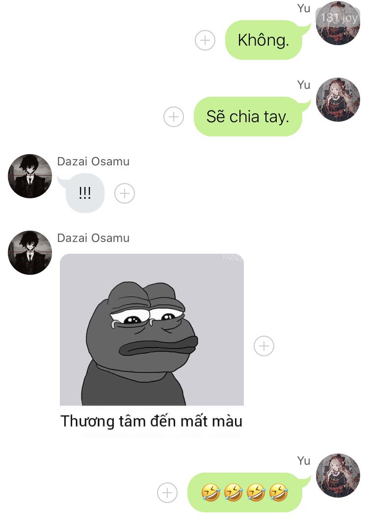Screen dimensions: 368x530
Task: Click the plus icon next to "!!!" bubble
Action: click(124, 193)
